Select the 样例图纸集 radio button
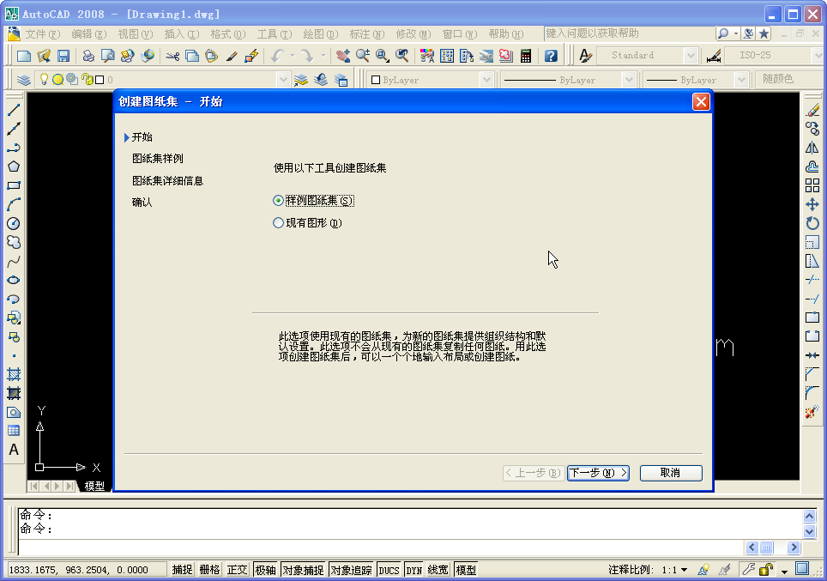 [x=278, y=200]
